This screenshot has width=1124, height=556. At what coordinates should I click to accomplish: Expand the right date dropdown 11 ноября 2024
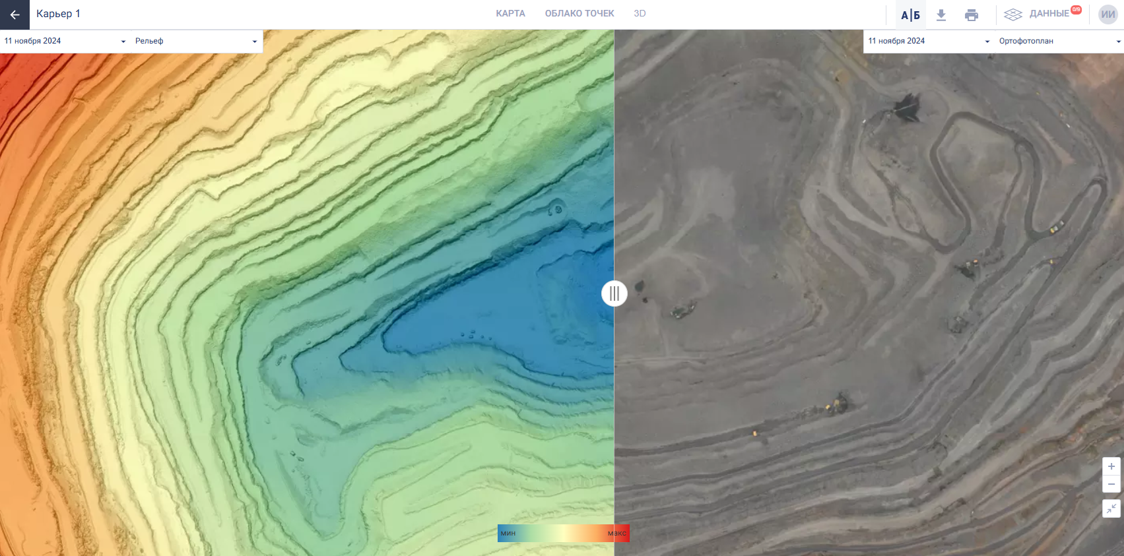[928, 41]
